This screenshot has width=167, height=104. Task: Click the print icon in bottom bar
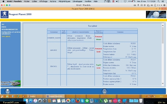click(104, 91)
